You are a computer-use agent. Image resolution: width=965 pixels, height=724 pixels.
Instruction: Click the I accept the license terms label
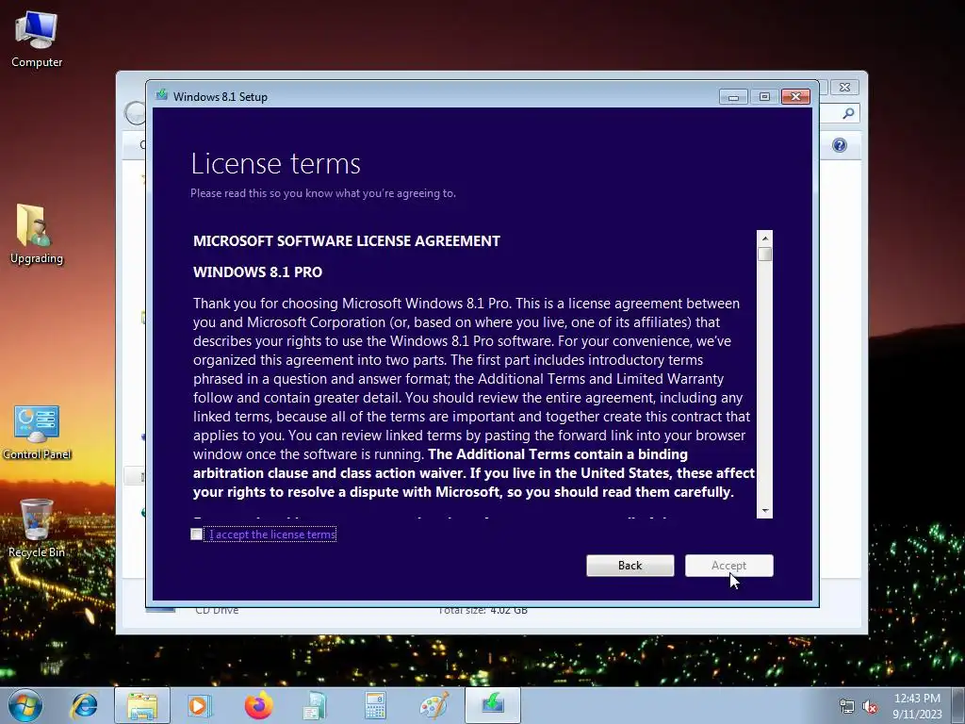[x=272, y=535]
